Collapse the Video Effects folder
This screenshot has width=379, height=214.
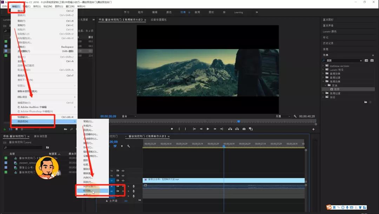(x=323, y=81)
